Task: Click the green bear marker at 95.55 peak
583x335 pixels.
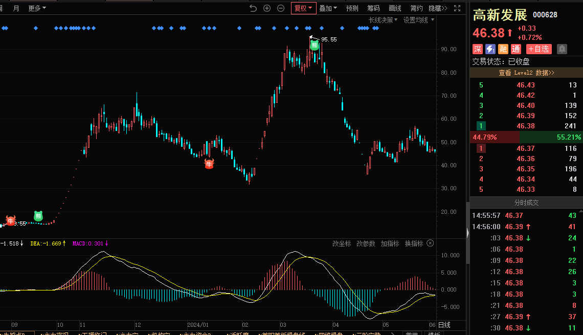Action: click(315, 46)
